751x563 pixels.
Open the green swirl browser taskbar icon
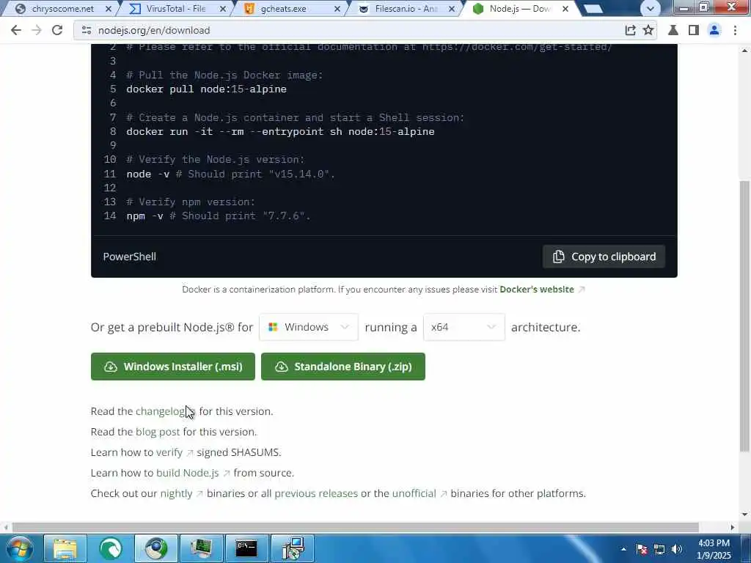(111, 548)
